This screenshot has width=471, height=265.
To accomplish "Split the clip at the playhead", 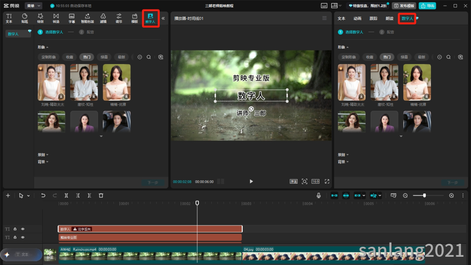I will coord(66,196).
